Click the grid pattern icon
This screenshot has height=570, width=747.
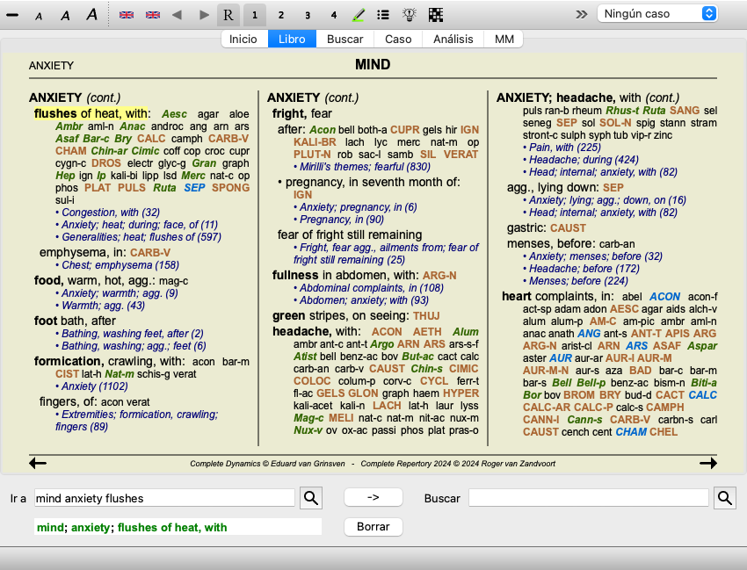point(436,15)
